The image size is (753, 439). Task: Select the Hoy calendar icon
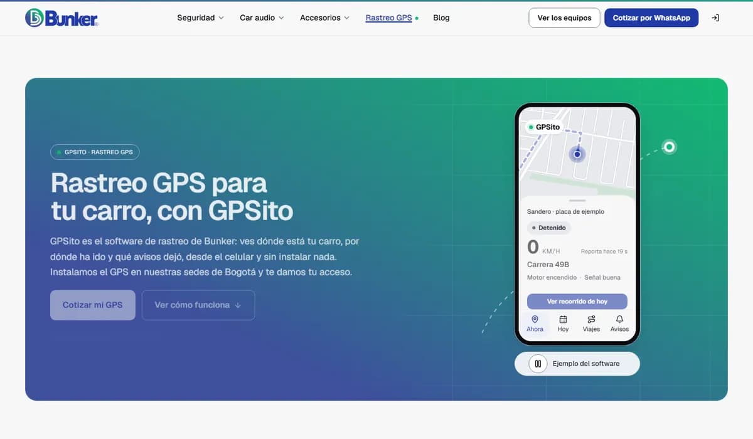coord(563,319)
